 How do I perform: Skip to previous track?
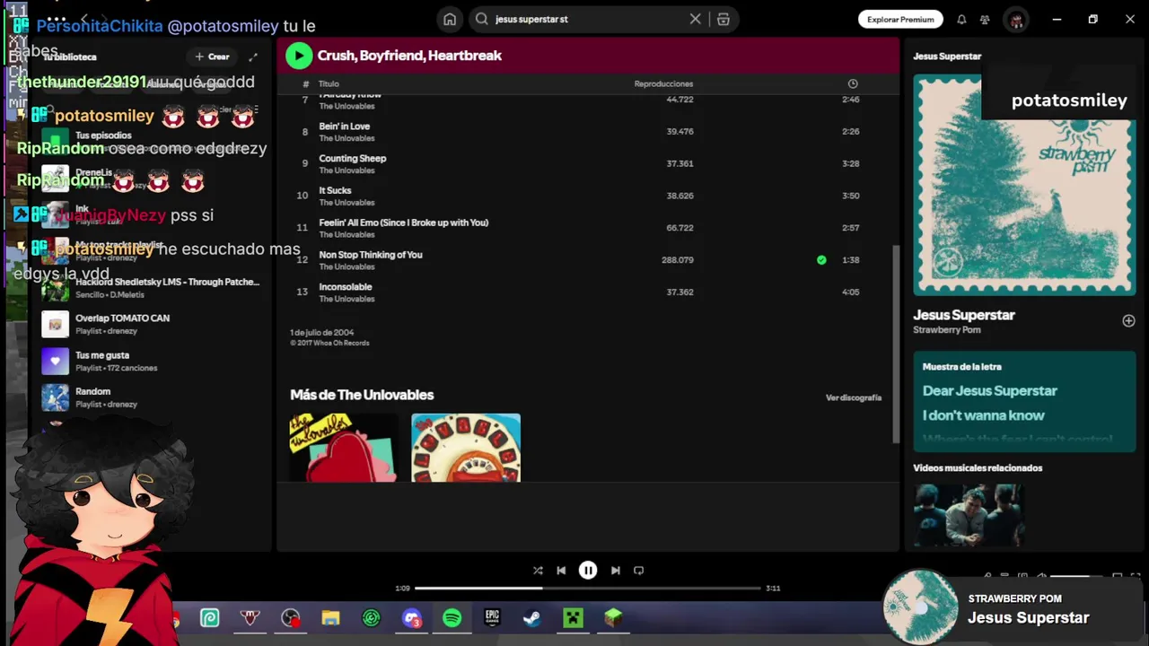click(x=561, y=571)
